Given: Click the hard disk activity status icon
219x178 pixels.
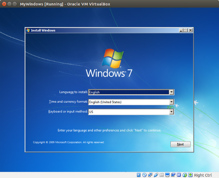Looking at the screenshot, I should 139,175.
